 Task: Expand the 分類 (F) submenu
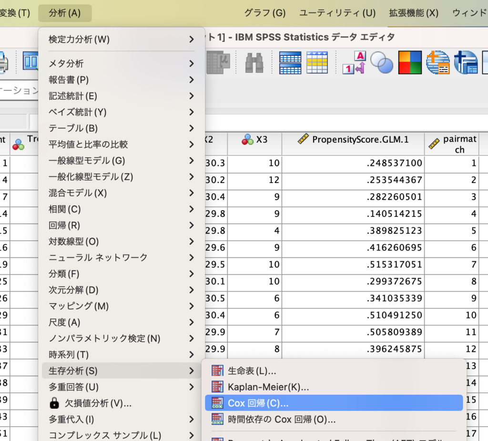(122, 274)
